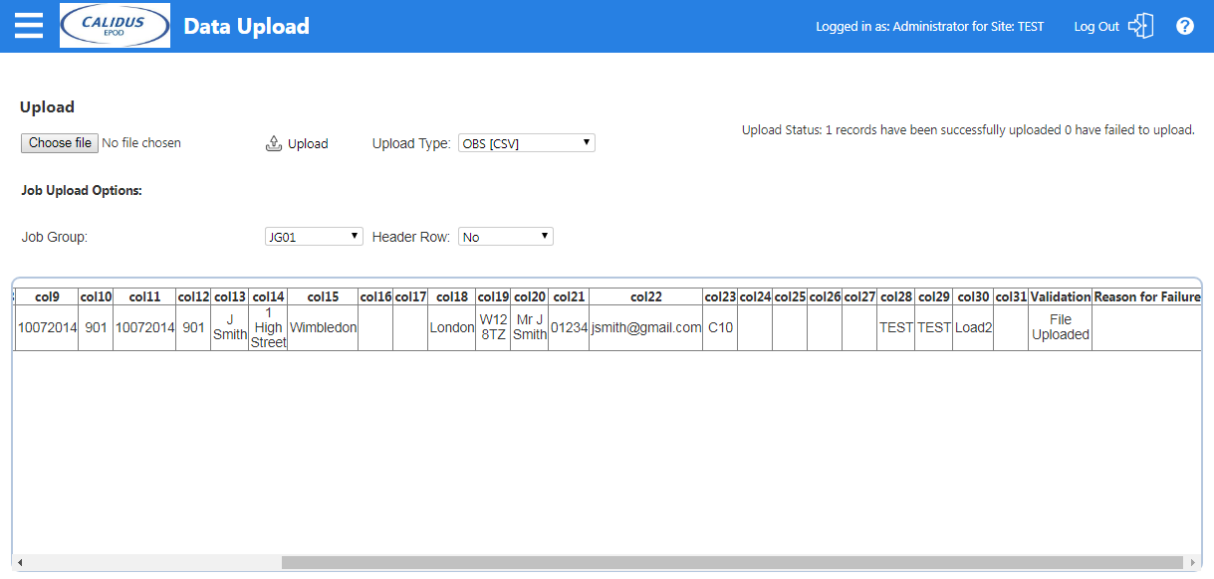Click the scrollbar left arrow
Image resolution: width=1214 pixels, height=579 pixels.
tap(20, 562)
